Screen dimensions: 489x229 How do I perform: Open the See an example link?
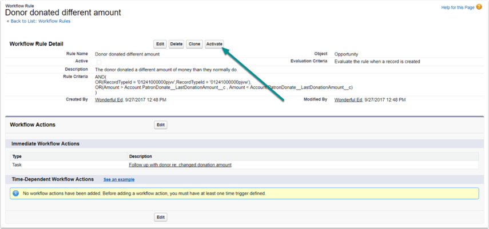click(119, 179)
